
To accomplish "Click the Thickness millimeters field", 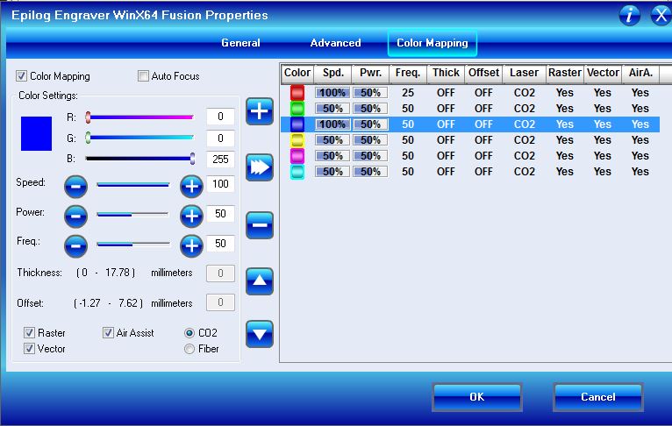I will click(x=220, y=273).
